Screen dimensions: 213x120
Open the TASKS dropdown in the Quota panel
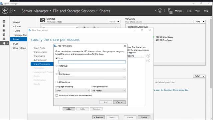[x=199, y=76]
